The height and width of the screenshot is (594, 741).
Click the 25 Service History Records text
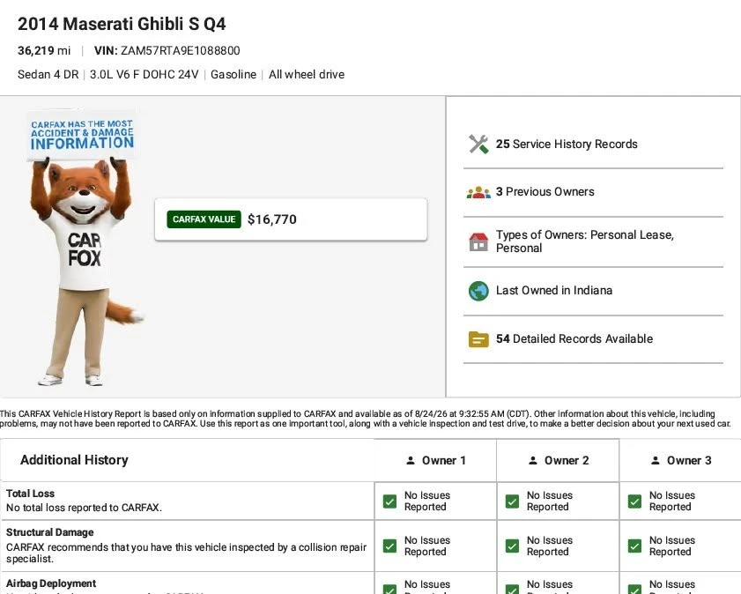[567, 145]
